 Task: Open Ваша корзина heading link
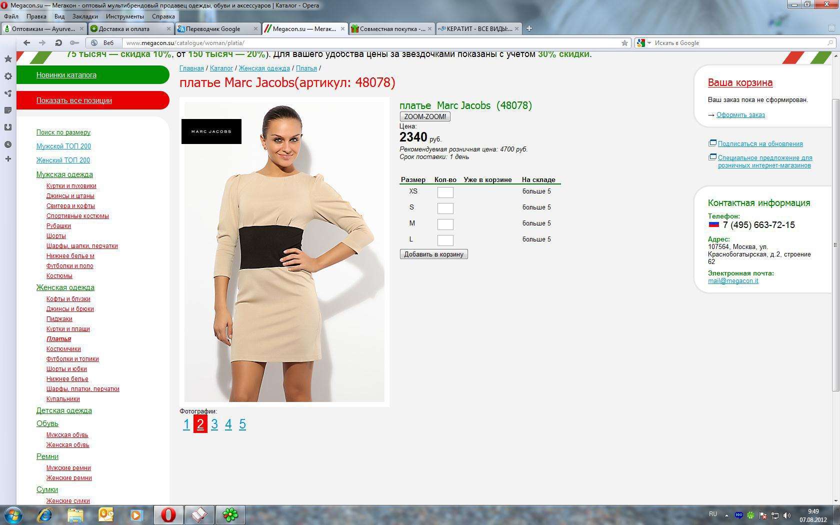pos(740,82)
